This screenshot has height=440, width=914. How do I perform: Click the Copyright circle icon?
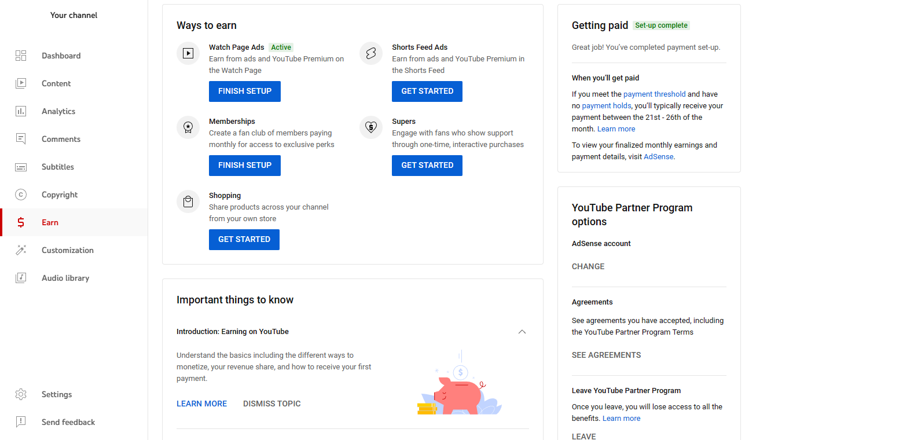21,195
